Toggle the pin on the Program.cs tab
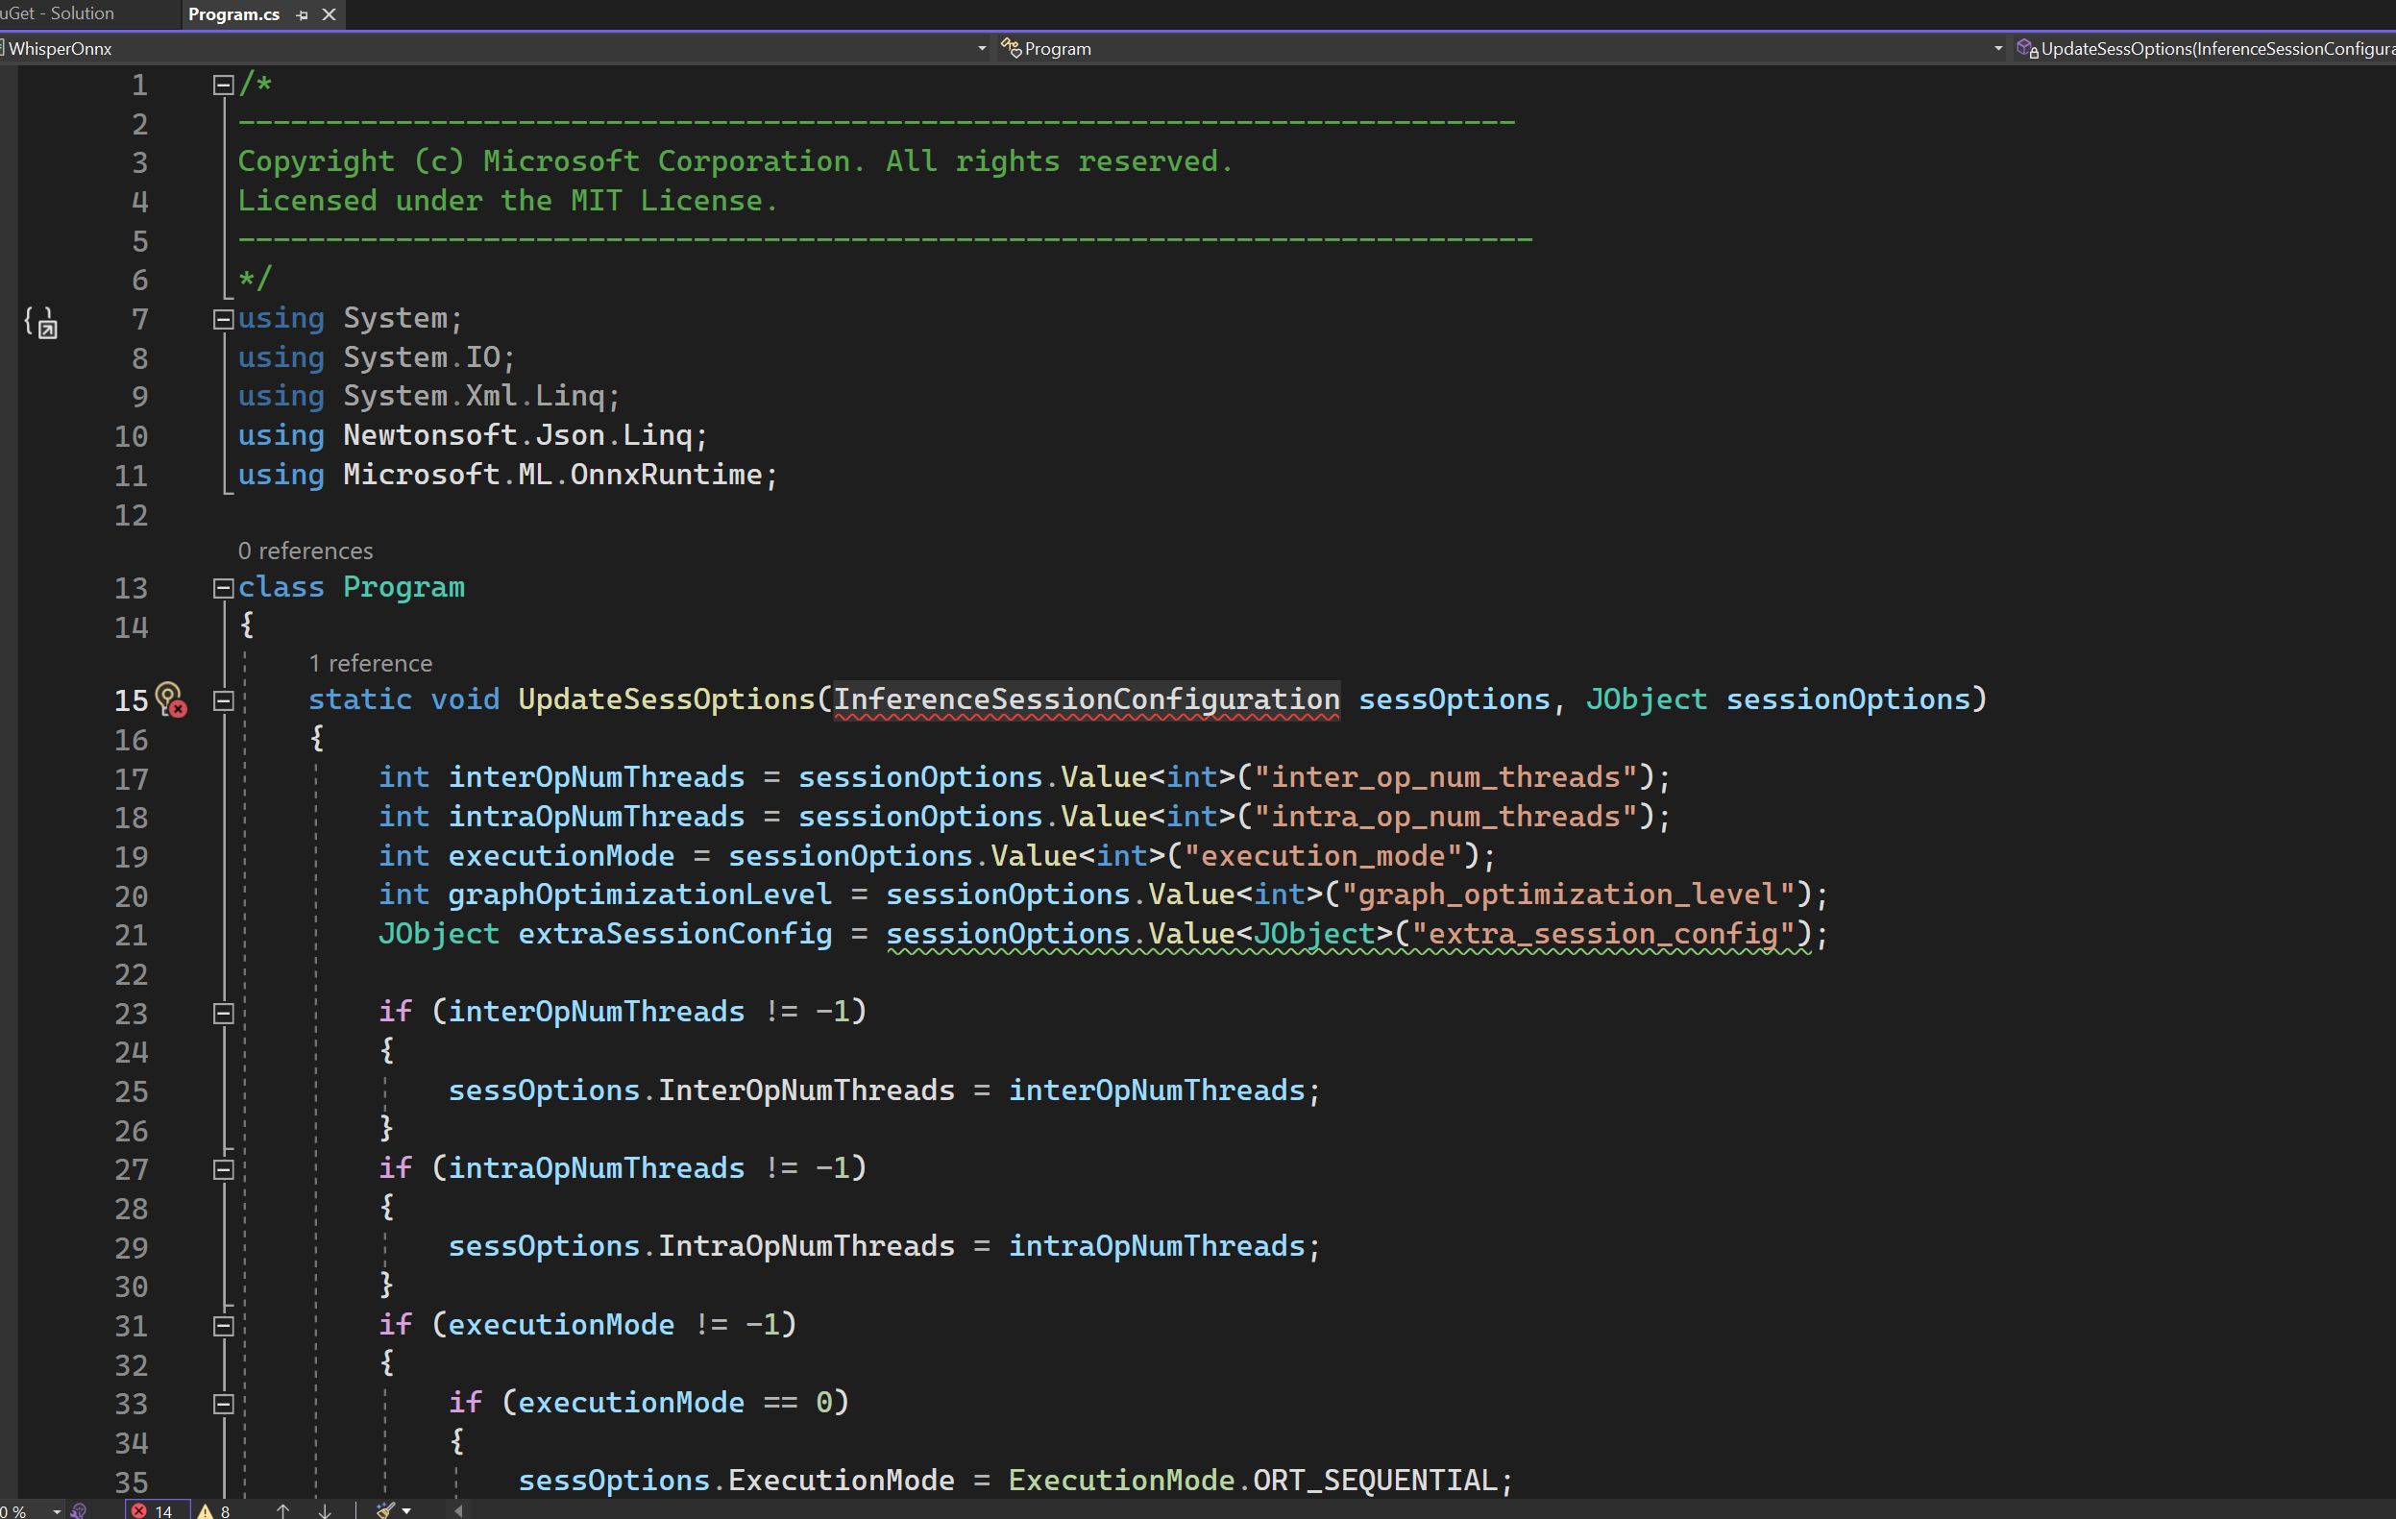The width and height of the screenshot is (2396, 1519). [302, 15]
